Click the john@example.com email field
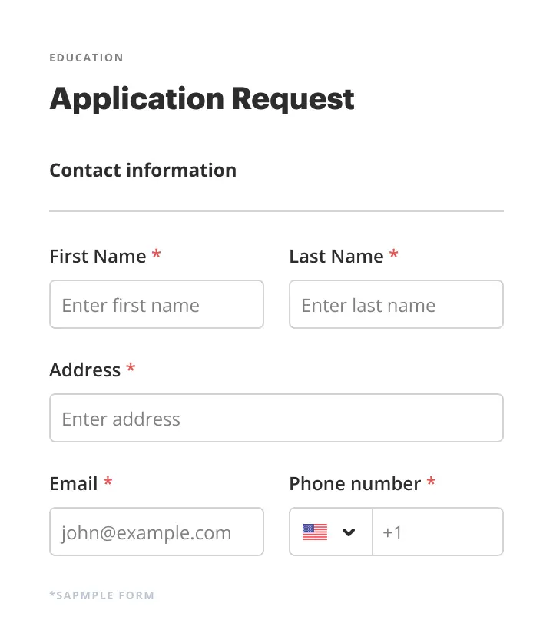This screenshot has width=553, height=633. point(157,532)
